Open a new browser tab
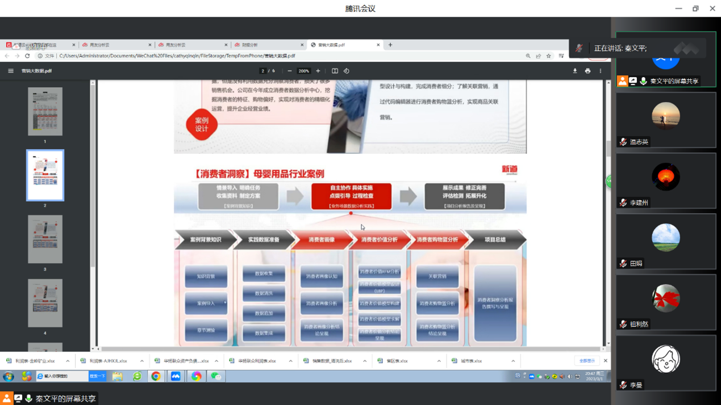Image resolution: width=721 pixels, height=405 pixels. coord(390,45)
